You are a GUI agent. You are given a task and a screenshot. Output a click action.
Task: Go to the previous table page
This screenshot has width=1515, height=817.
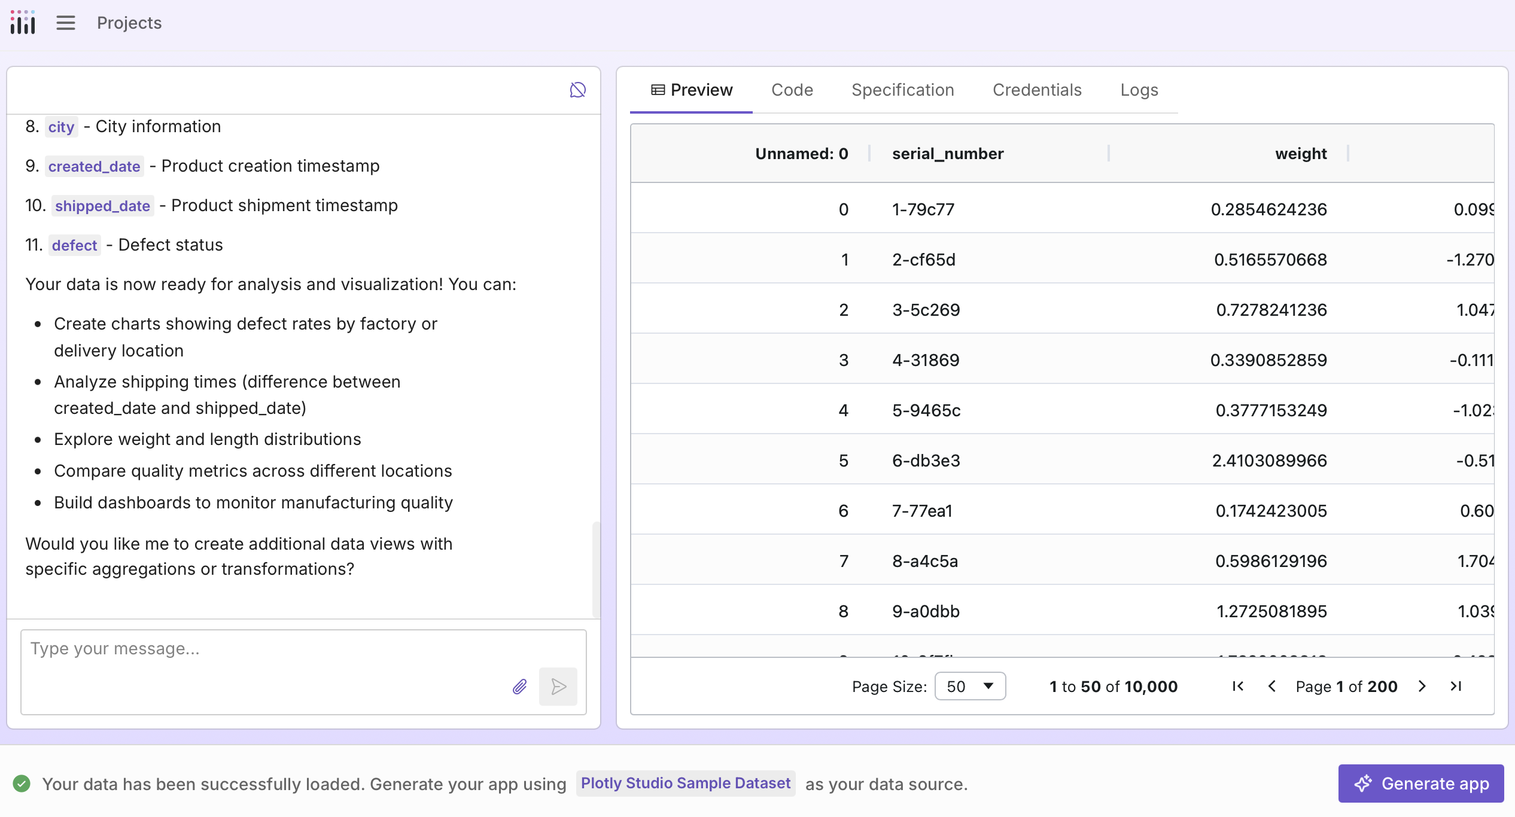point(1271,686)
